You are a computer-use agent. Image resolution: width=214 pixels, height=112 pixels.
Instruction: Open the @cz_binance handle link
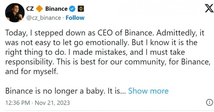[x=44, y=18]
